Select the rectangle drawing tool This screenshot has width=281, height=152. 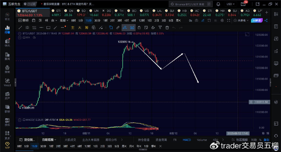(x=48, y=28)
